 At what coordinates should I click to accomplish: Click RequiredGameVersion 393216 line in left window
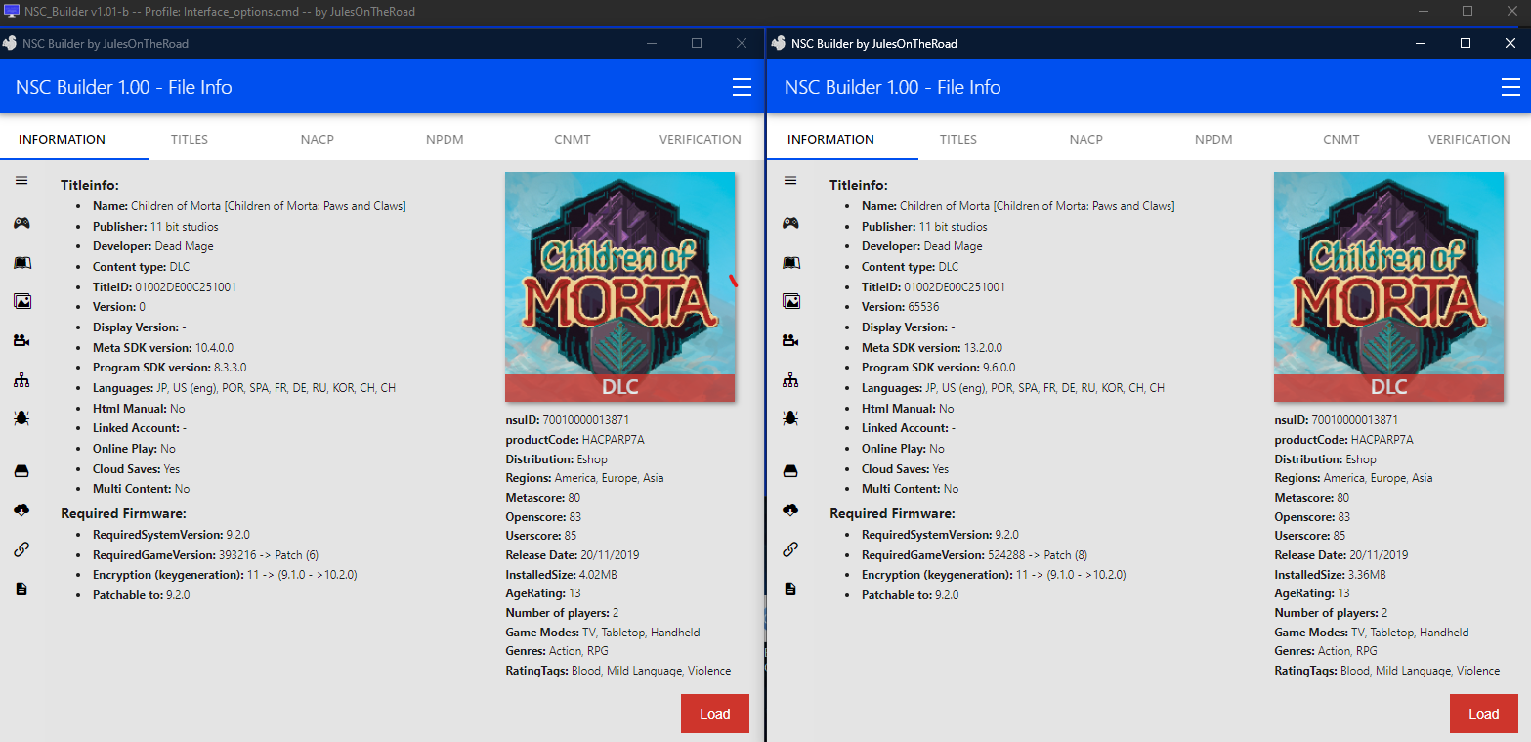[206, 554]
